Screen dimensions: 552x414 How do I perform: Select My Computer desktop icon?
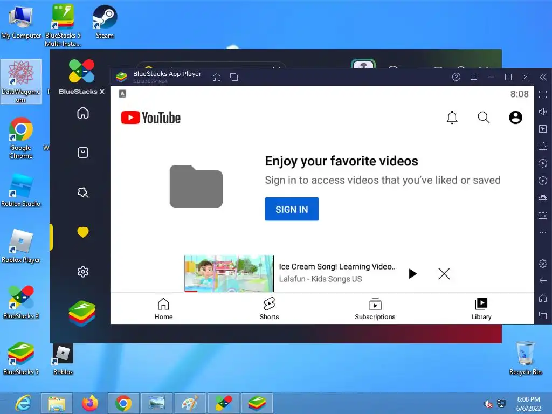point(21,22)
